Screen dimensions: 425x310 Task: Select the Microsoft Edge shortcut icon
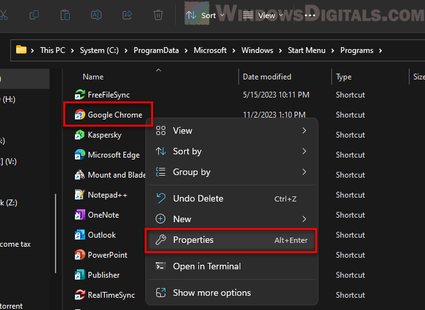tap(79, 155)
